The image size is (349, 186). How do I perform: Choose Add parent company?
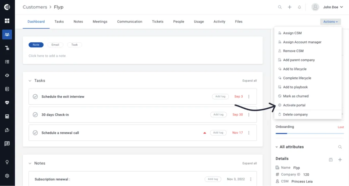(x=308, y=60)
